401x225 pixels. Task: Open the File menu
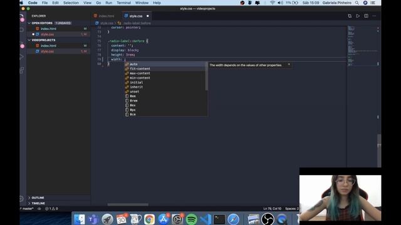click(44, 2)
